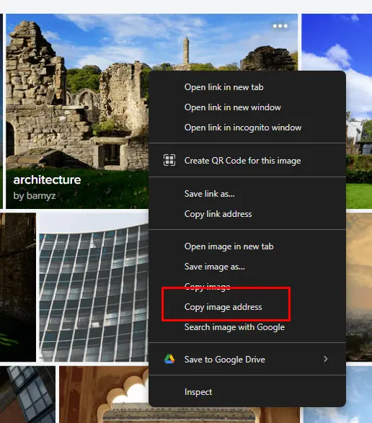Open the hazy landscape photo at right edge
The image size is (372, 423).
tap(359, 287)
